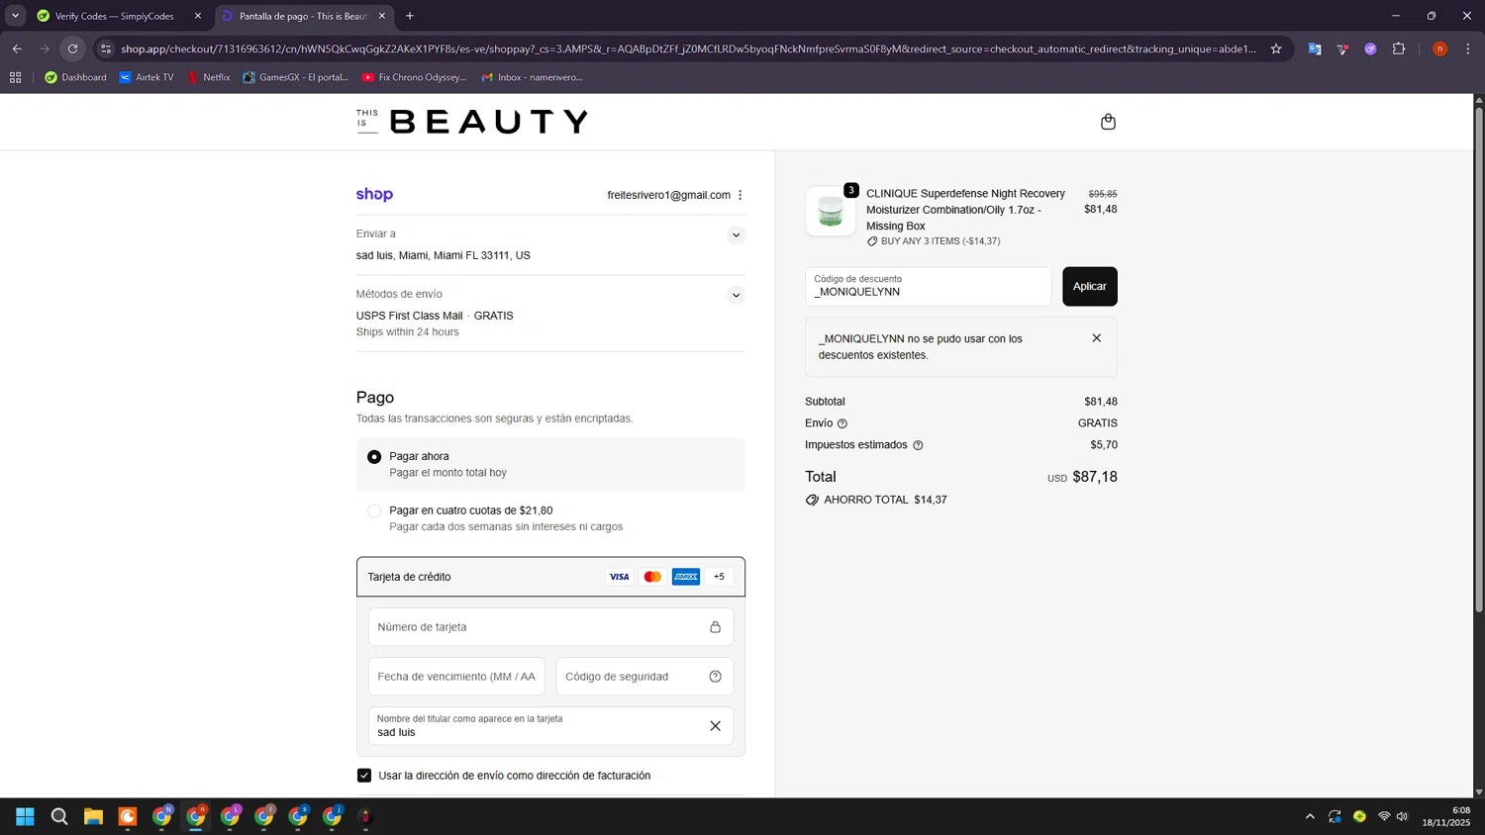Open Chrome profile avatar

(1439, 48)
